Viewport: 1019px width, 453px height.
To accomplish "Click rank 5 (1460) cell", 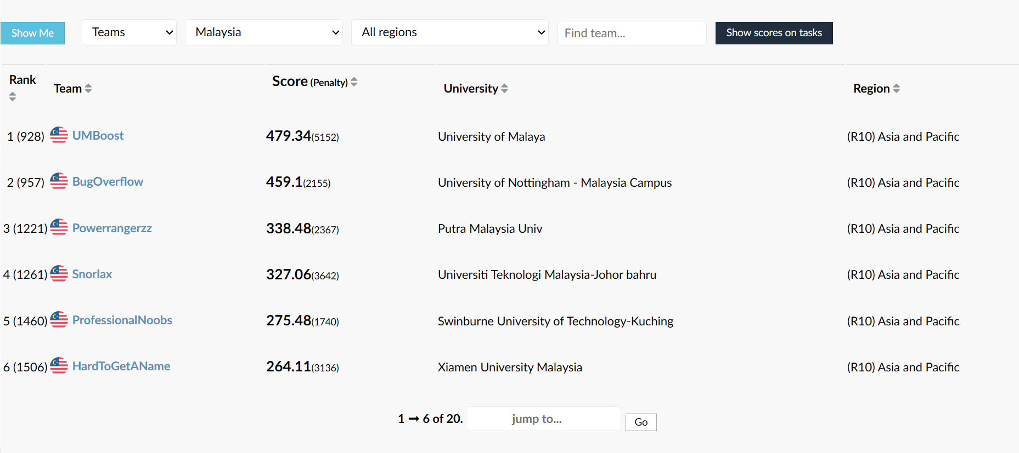I will click(25, 321).
